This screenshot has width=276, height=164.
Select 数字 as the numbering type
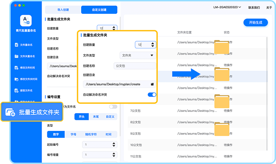[56, 135]
